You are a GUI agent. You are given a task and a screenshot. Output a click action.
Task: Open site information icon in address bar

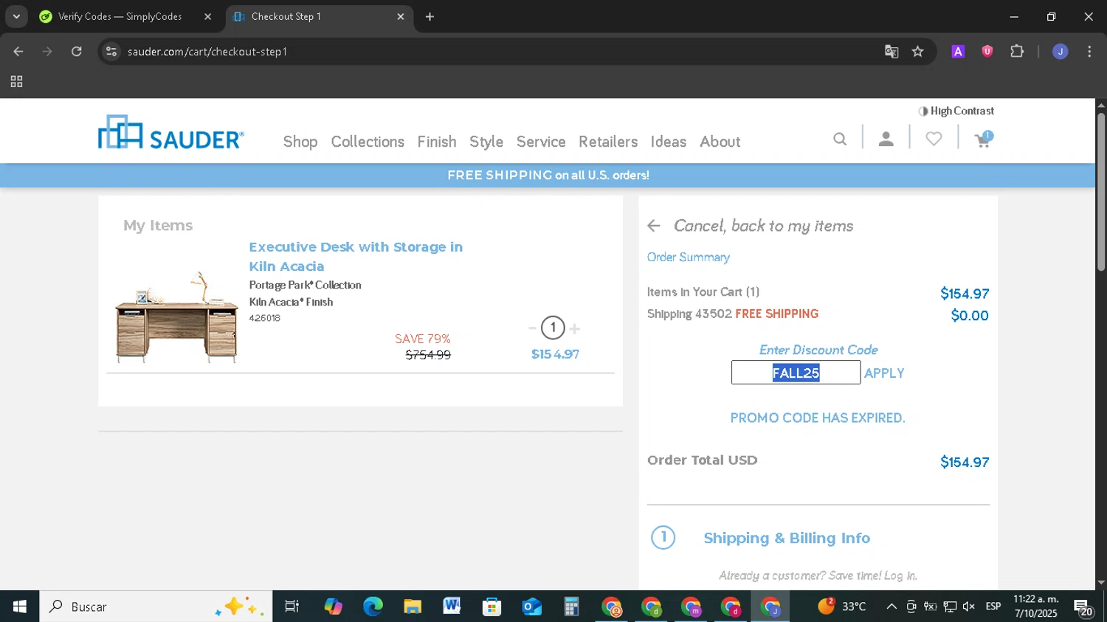(x=111, y=52)
